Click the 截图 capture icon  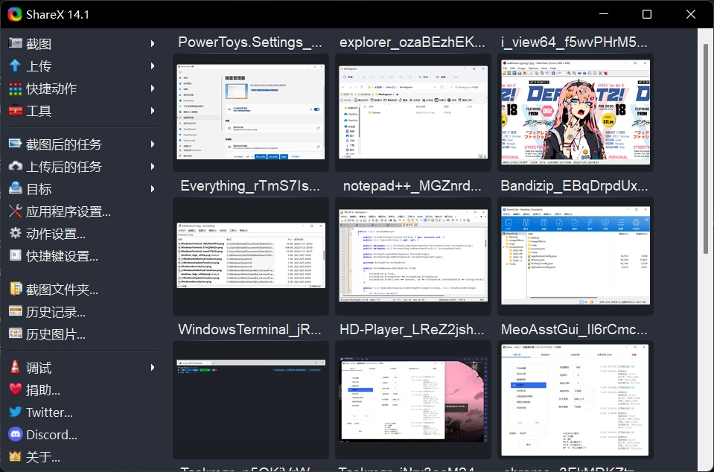[15, 43]
